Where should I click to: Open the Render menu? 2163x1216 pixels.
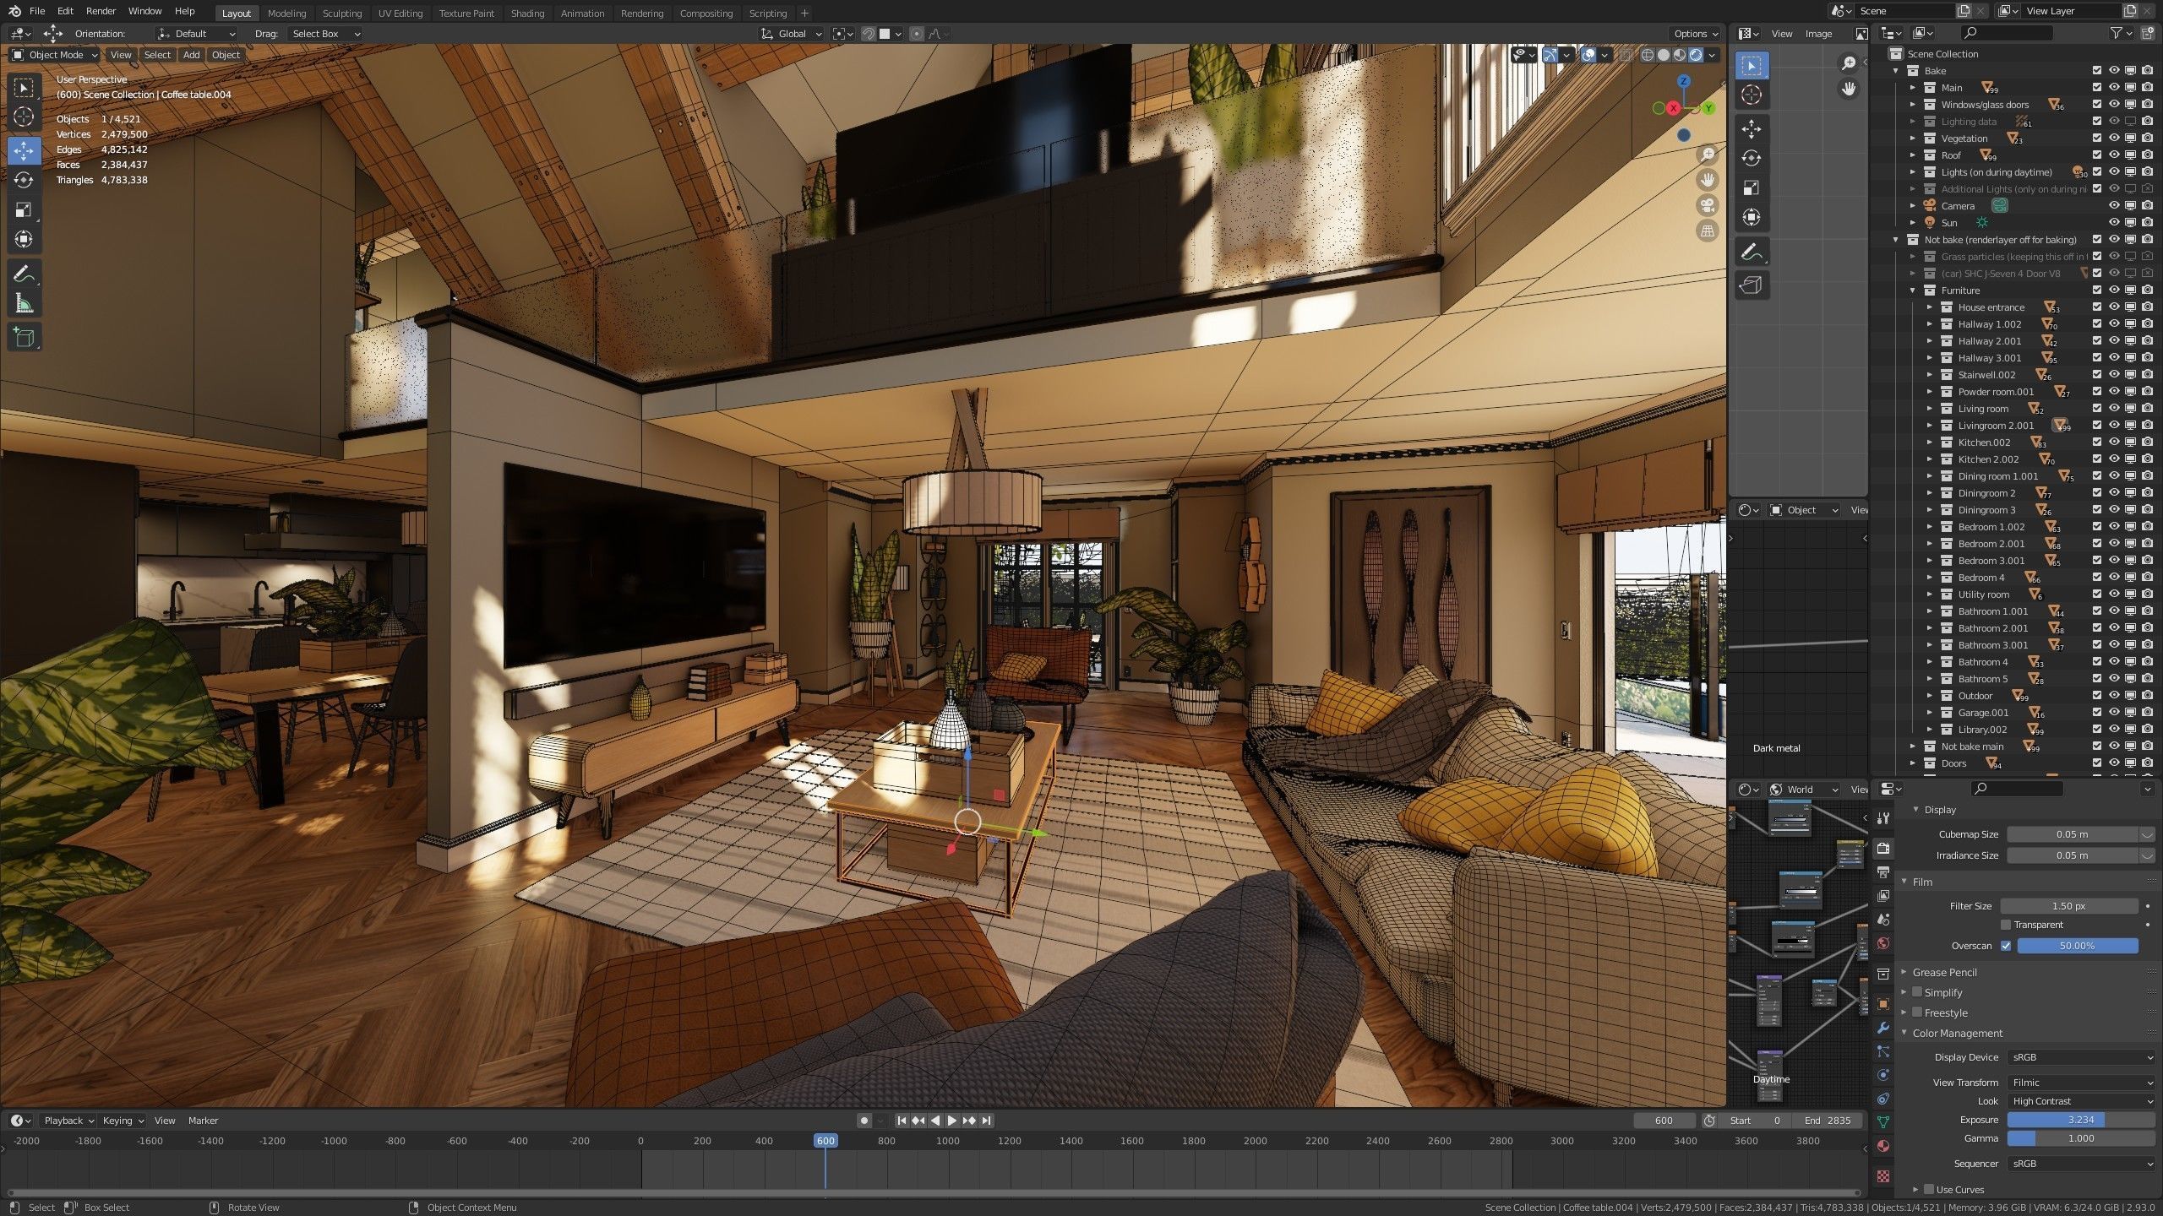click(x=101, y=11)
